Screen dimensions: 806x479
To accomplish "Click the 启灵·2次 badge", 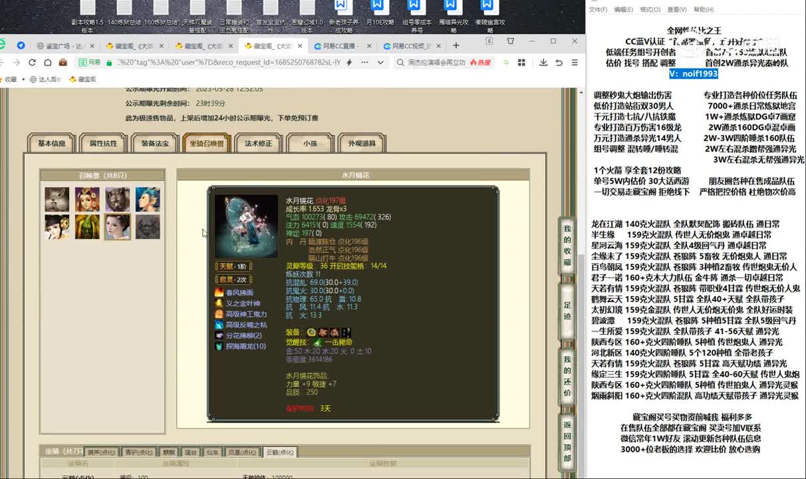I will [233, 279].
